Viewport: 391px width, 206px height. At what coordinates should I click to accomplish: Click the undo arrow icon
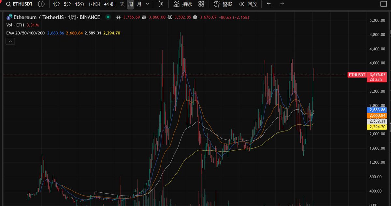269,4
